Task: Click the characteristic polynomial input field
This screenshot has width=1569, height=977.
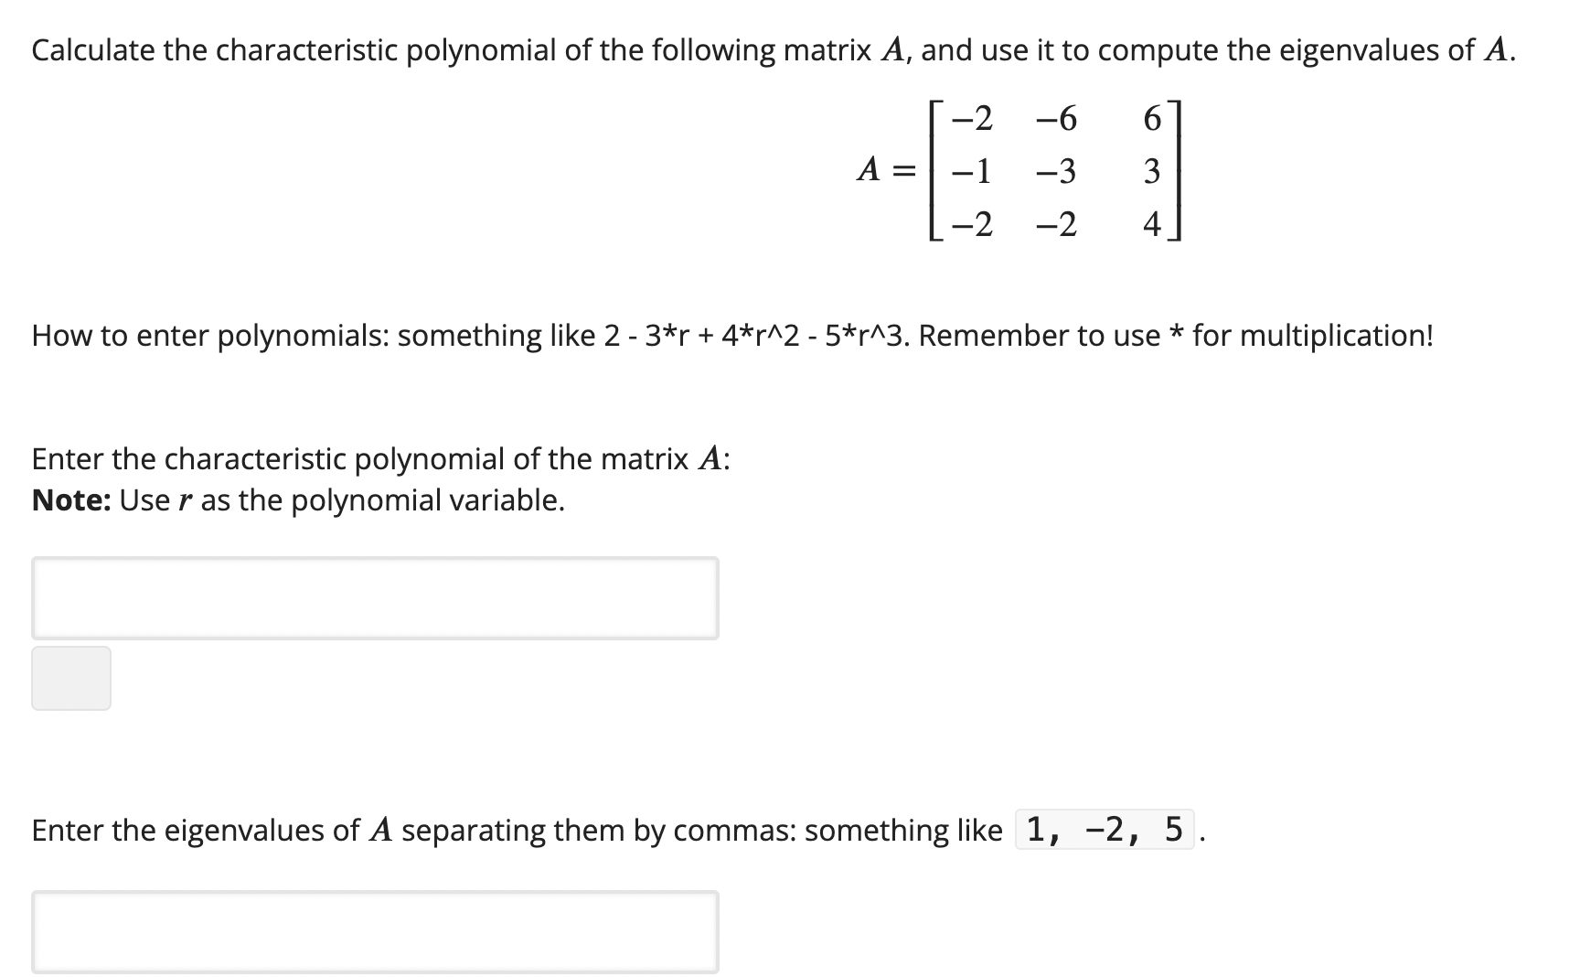Action: pyautogui.click(x=375, y=597)
